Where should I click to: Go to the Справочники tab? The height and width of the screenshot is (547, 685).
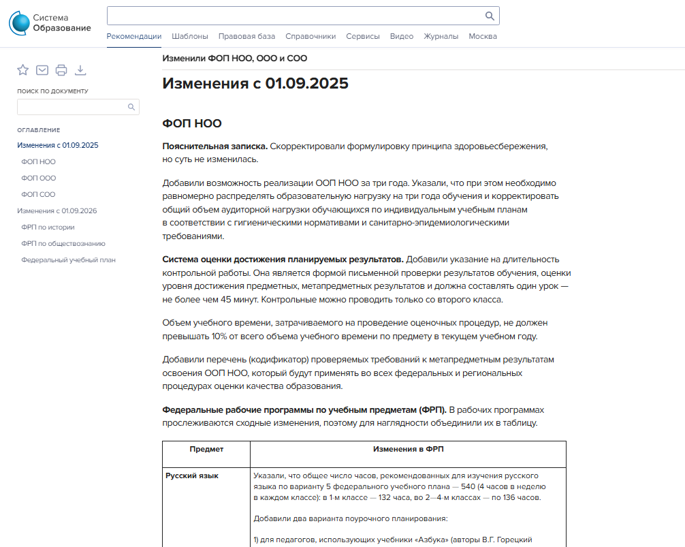pos(310,36)
